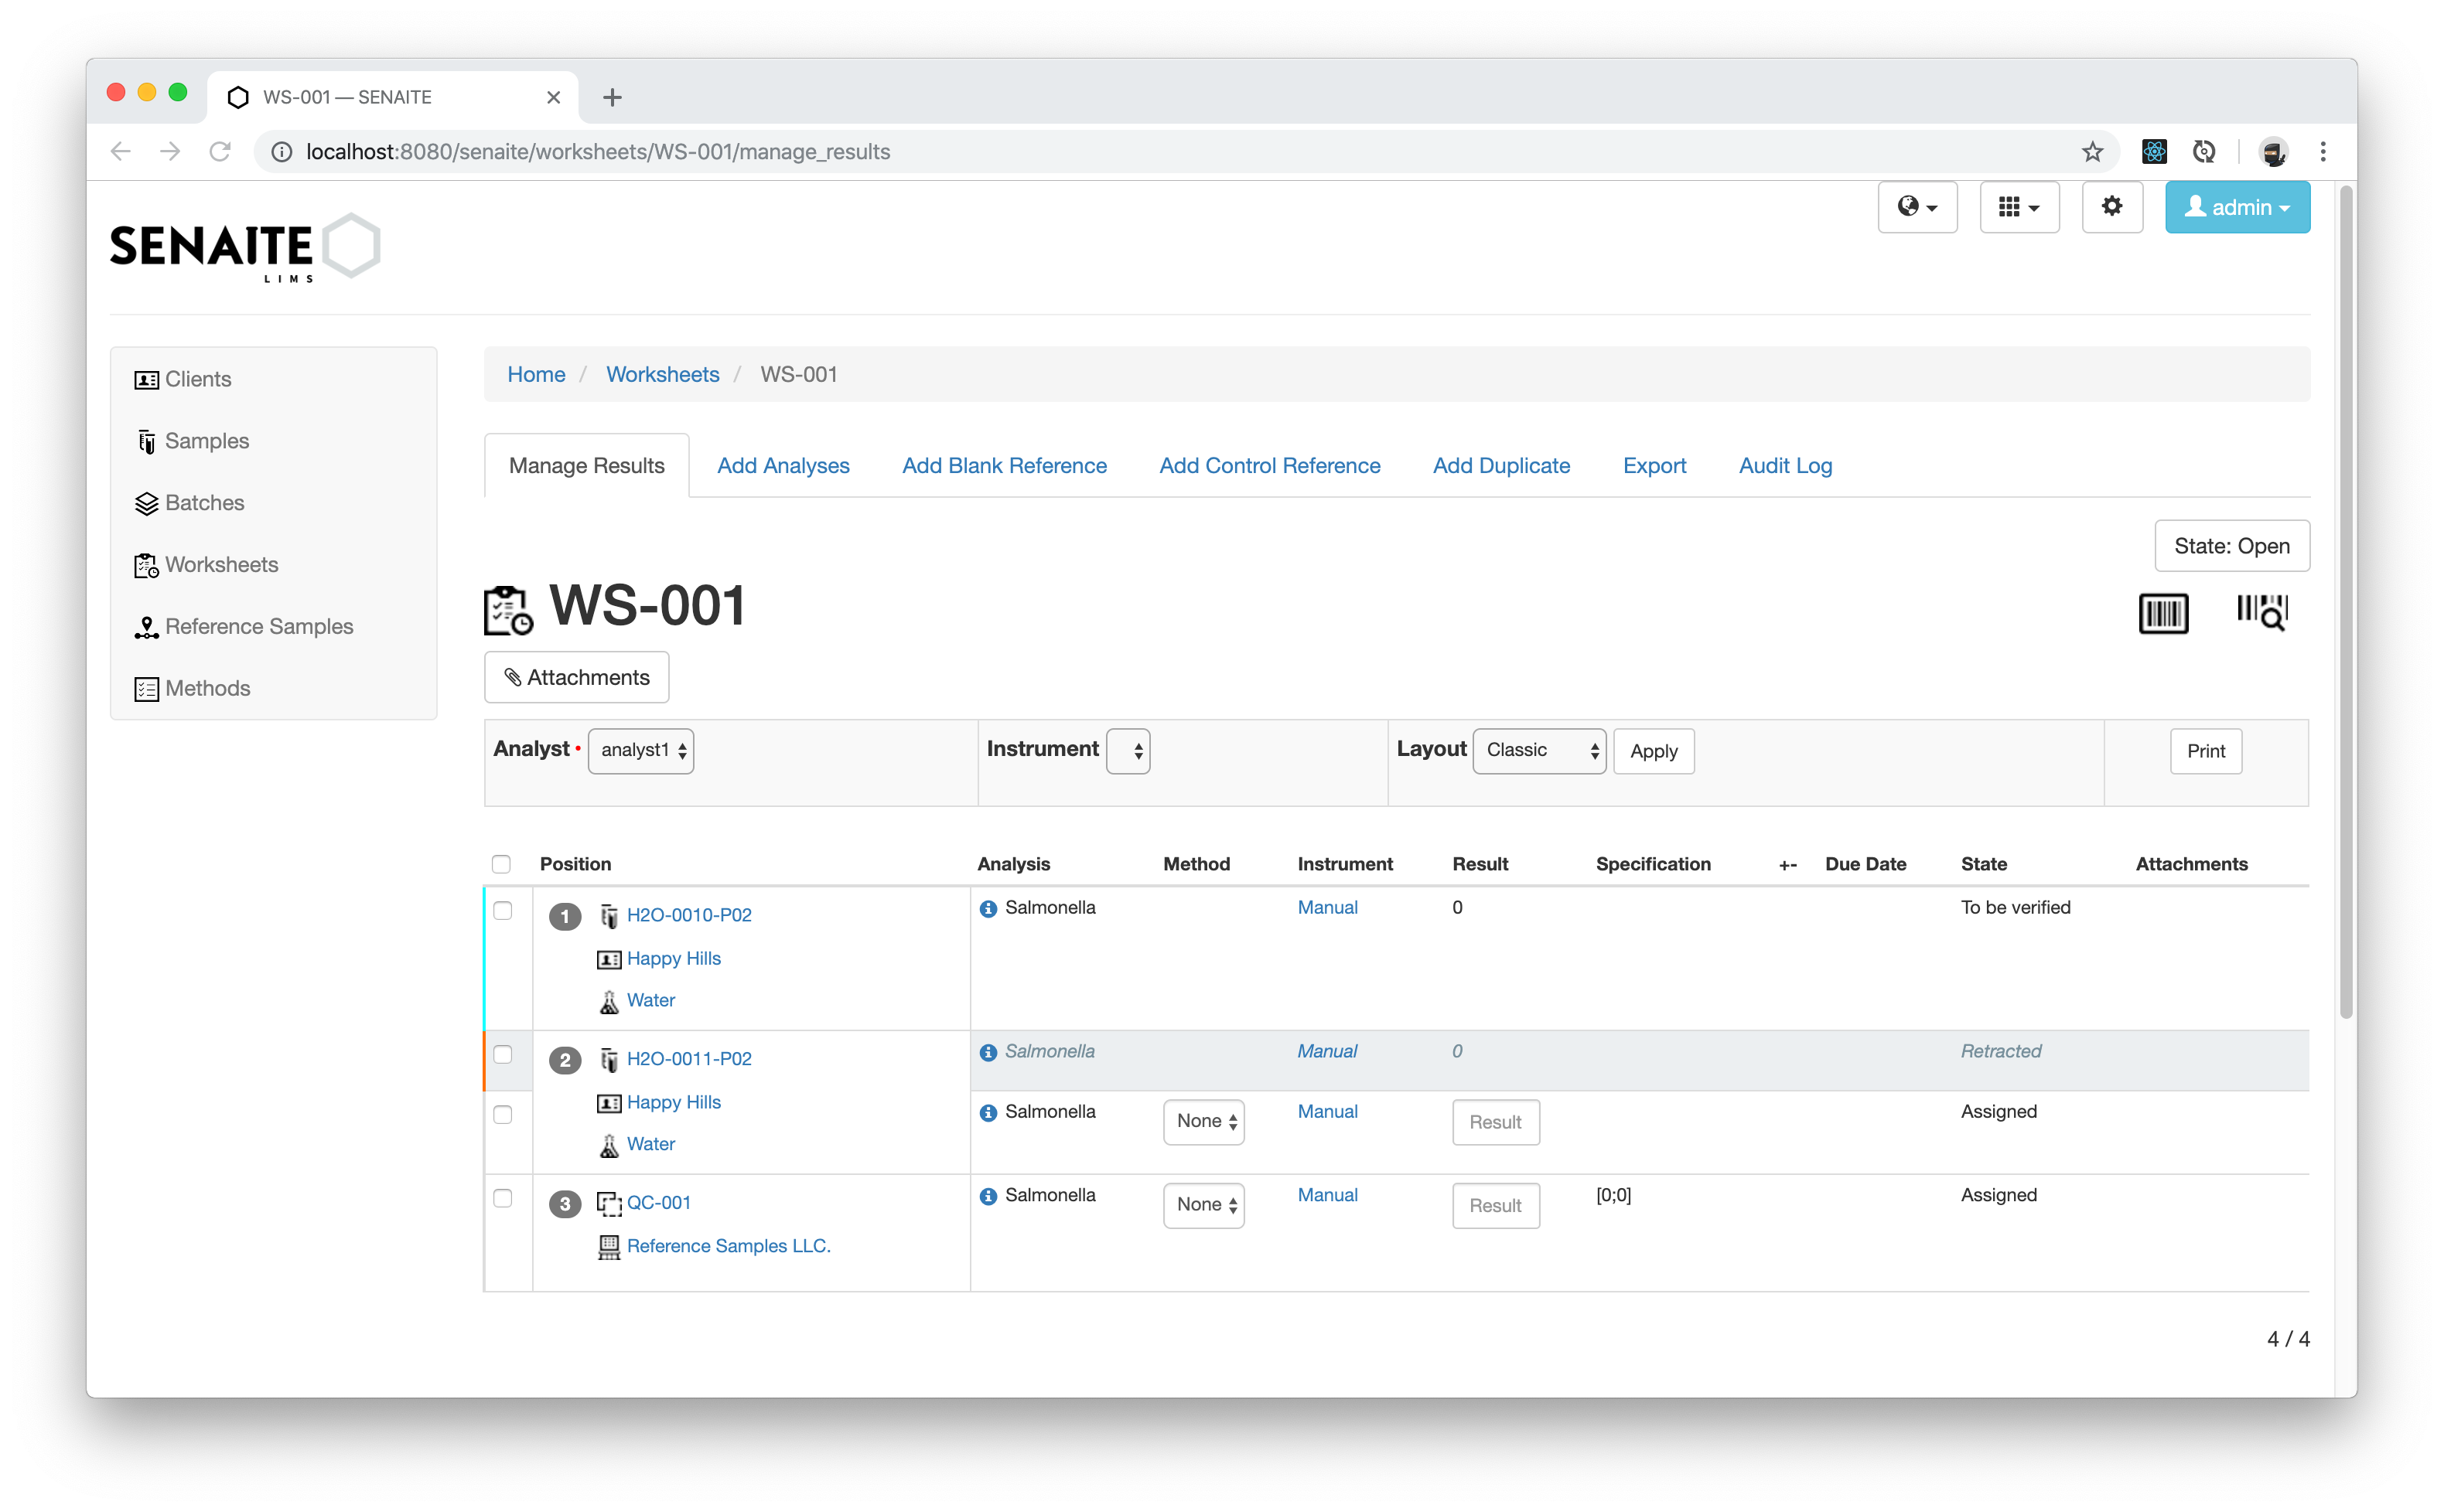Image resolution: width=2444 pixels, height=1512 pixels.
Task: Check the QC-001 row checkbox
Action: (502, 1198)
